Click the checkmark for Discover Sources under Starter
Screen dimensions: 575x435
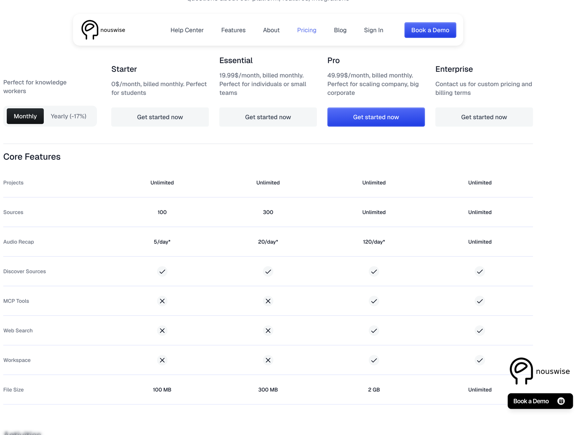pos(162,272)
